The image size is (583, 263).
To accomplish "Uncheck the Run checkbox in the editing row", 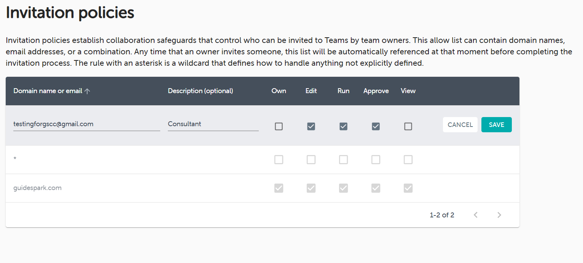I will coord(343,127).
